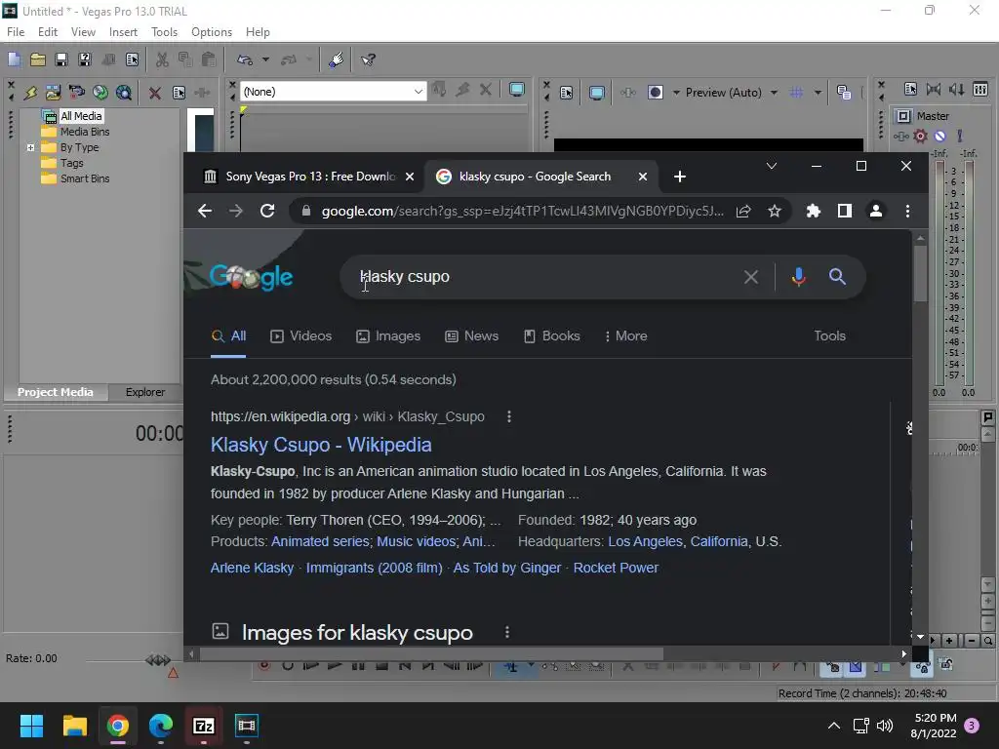Viewport: 999px width, 749px height.
Task: Open a new Chrome tab
Action: (680, 177)
